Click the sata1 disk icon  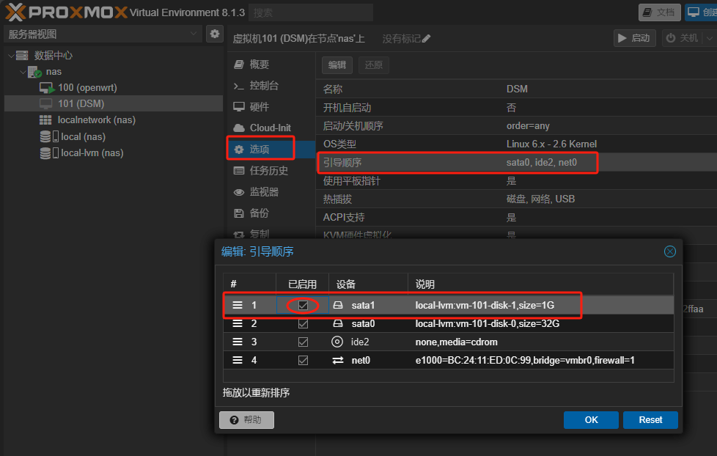(338, 305)
